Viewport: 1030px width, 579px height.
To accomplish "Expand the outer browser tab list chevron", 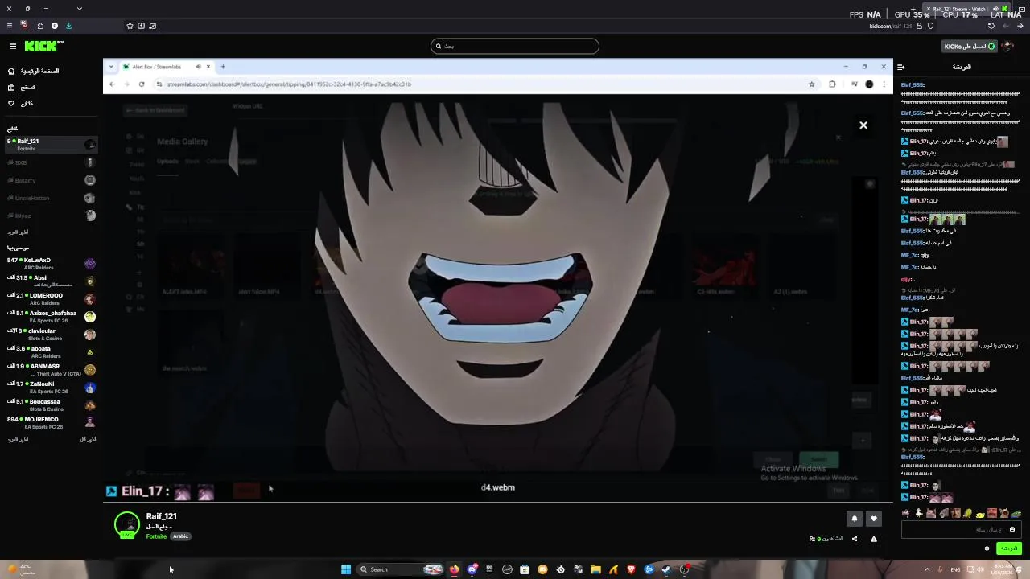I will coord(79,9).
